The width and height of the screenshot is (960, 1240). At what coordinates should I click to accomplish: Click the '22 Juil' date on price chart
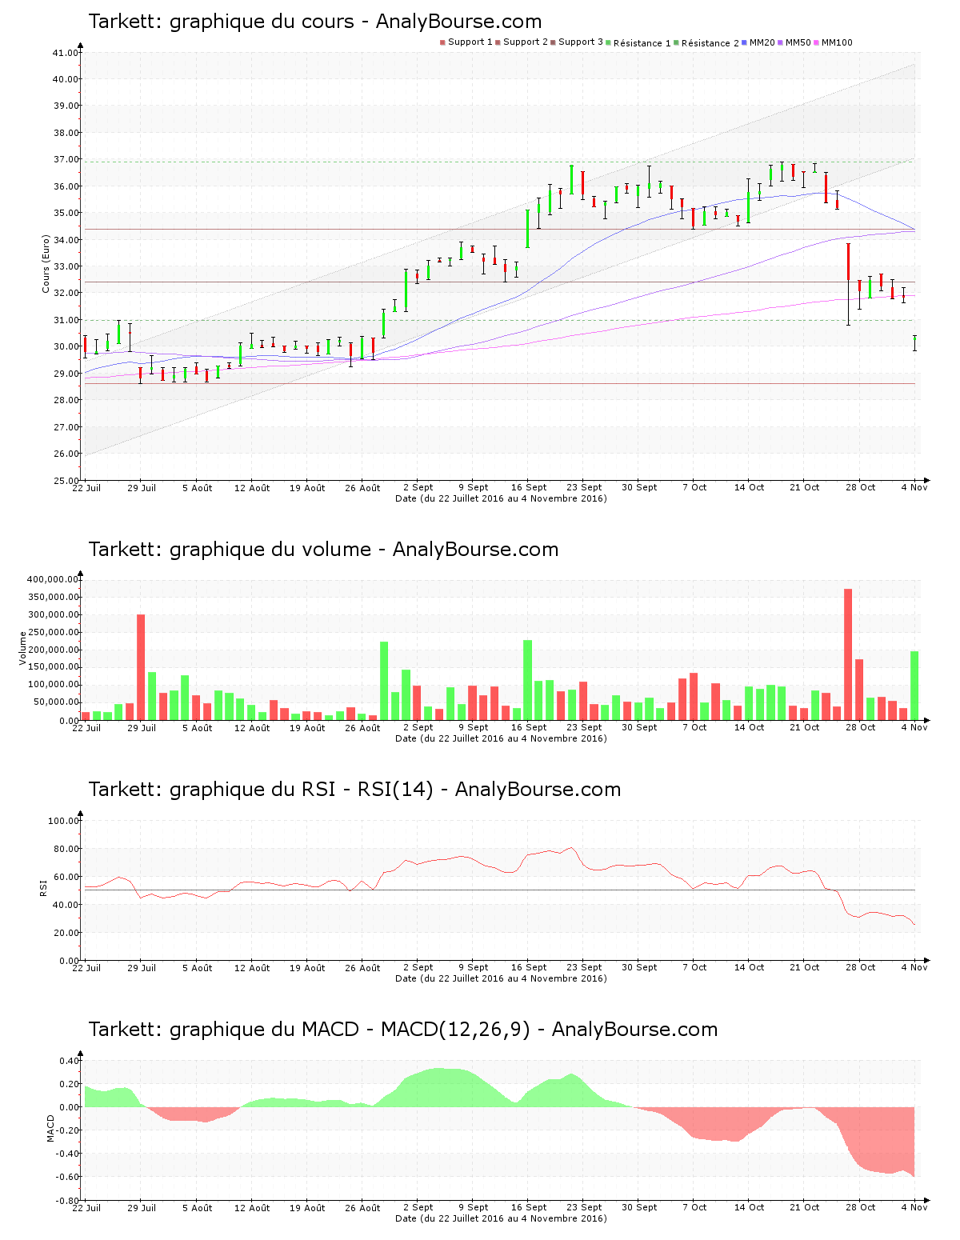[86, 488]
